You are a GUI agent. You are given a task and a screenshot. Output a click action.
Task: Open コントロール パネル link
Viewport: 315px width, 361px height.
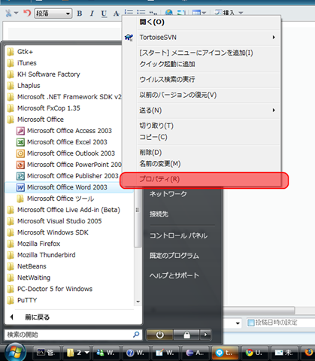pyautogui.click(x=178, y=235)
